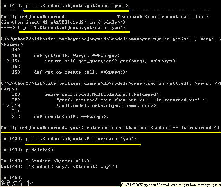Click the Google Pinyin IME status text
This screenshot has width=221, height=187.
17,183
